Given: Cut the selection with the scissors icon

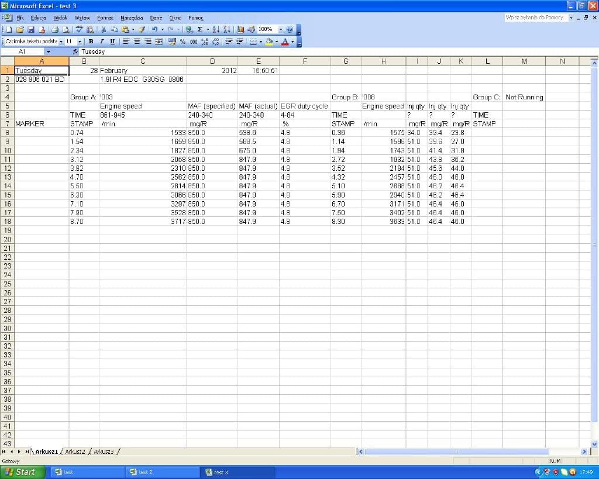Looking at the screenshot, I should pyautogui.click(x=103, y=30).
